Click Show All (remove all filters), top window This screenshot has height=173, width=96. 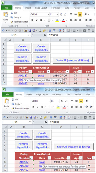pos(73,60)
